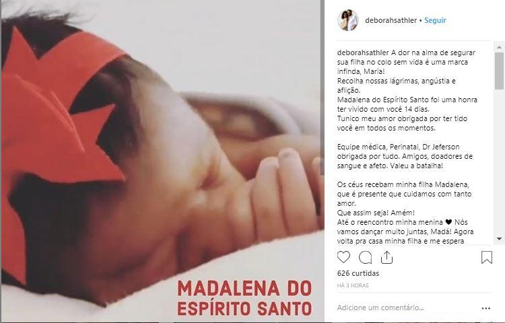Like the post with the heart icon
505x323 pixels.
coord(343,257)
